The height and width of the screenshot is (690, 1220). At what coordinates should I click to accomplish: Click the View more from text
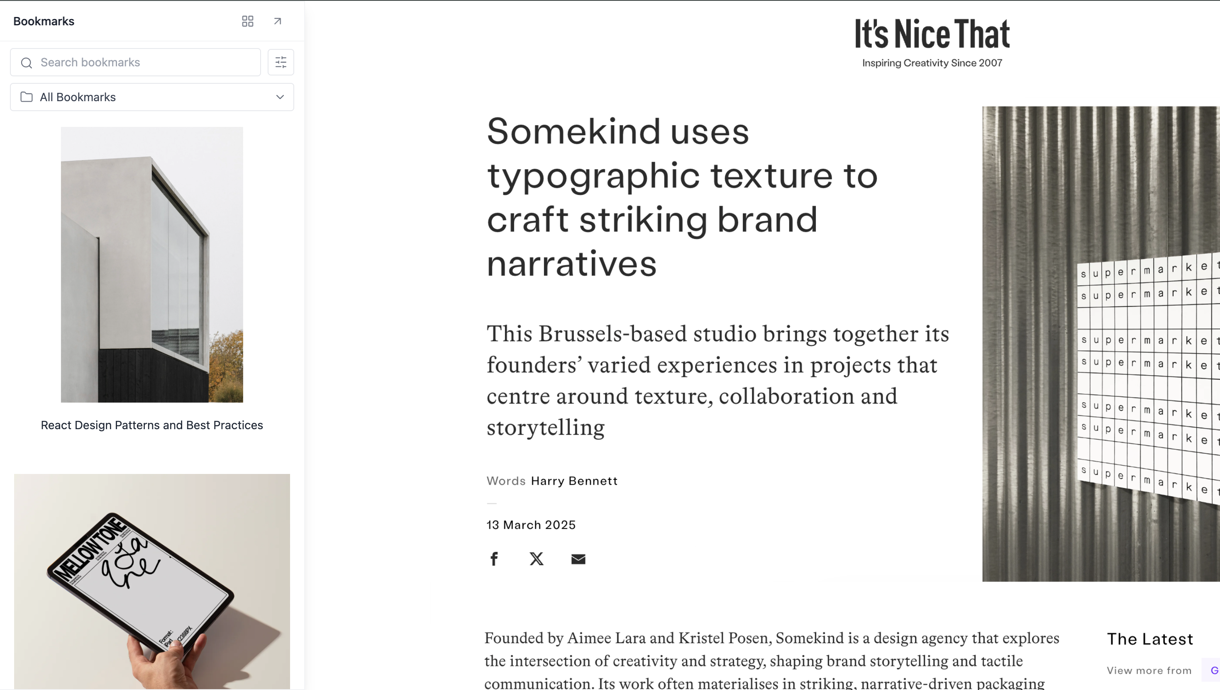(1149, 670)
